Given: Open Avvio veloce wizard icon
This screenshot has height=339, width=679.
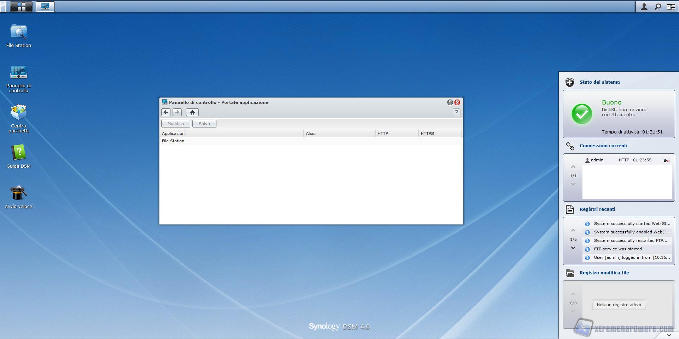Looking at the screenshot, I should 18,193.
